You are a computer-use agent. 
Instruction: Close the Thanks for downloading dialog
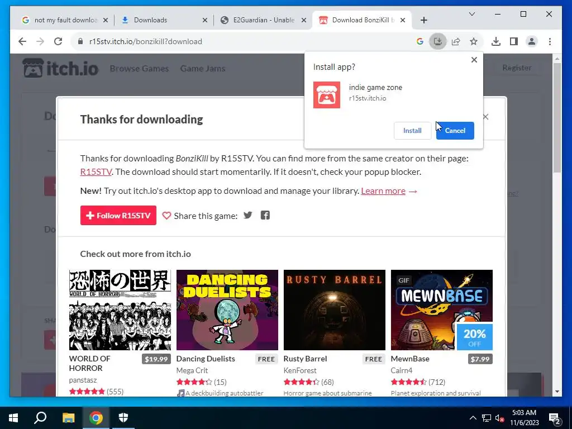pyautogui.click(x=485, y=117)
